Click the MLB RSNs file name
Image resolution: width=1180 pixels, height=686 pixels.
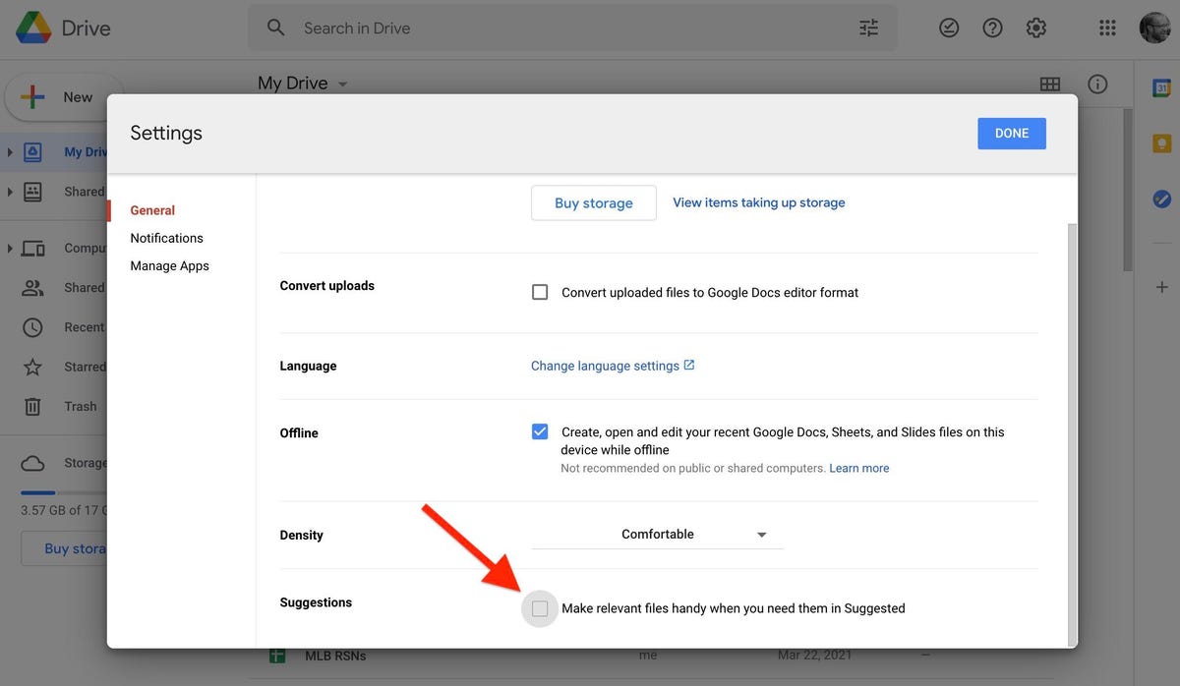[335, 656]
